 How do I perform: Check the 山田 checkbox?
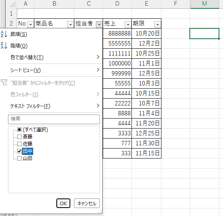pyautogui.click(x=19, y=158)
